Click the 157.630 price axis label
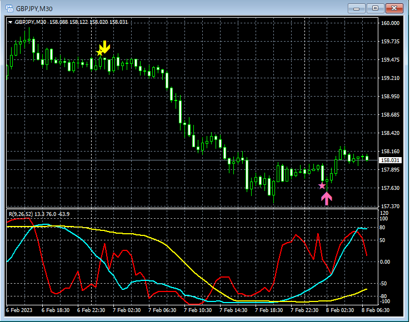The image size is (410, 322). pyautogui.click(x=391, y=188)
